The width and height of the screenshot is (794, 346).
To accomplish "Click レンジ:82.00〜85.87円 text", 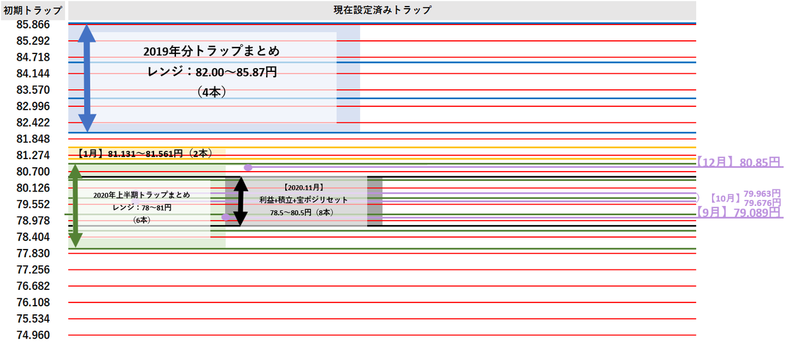I will (212, 71).
